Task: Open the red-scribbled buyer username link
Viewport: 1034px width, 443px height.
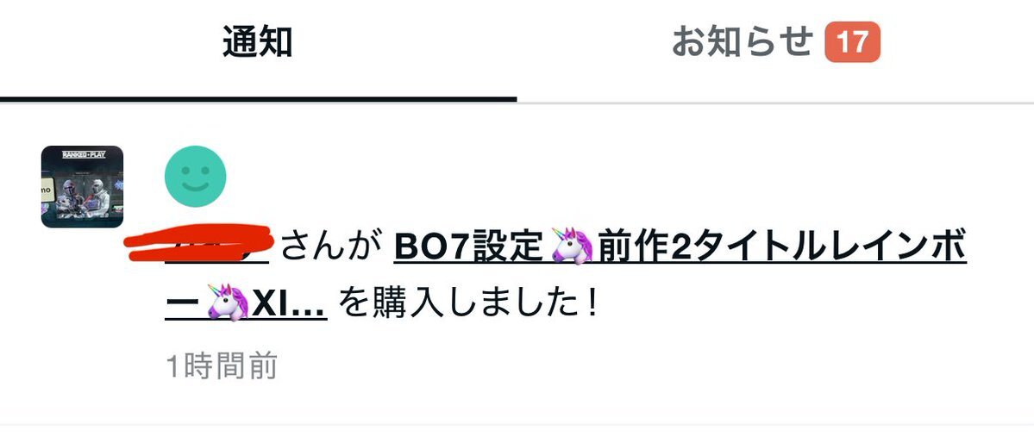Action: 199,244
